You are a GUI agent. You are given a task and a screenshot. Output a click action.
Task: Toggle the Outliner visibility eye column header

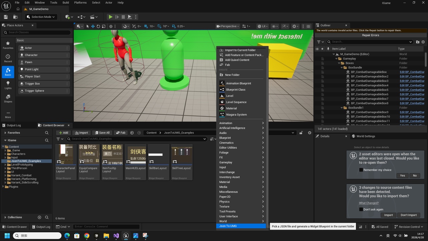(317, 49)
